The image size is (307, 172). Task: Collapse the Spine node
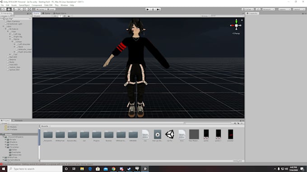pos(10,39)
